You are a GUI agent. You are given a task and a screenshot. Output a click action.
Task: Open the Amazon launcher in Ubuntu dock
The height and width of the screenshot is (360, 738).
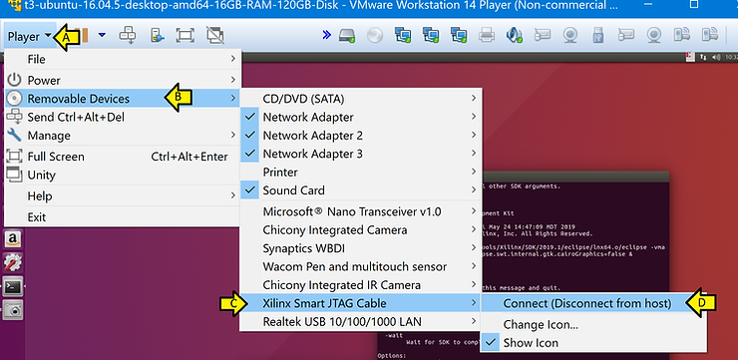click(x=13, y=239)
